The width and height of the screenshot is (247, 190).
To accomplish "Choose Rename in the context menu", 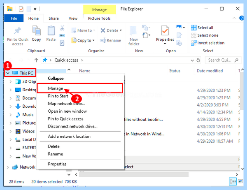I will tap(79, 154).
